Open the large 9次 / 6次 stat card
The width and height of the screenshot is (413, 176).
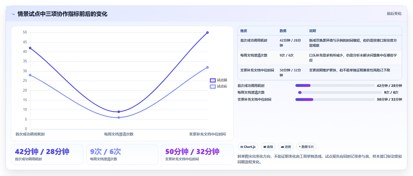pos(122,154)
